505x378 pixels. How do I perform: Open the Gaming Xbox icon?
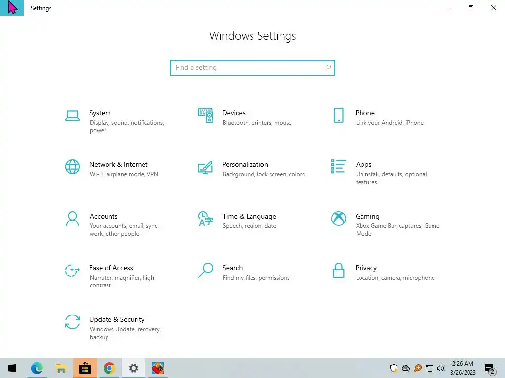[x=338, y=219]
